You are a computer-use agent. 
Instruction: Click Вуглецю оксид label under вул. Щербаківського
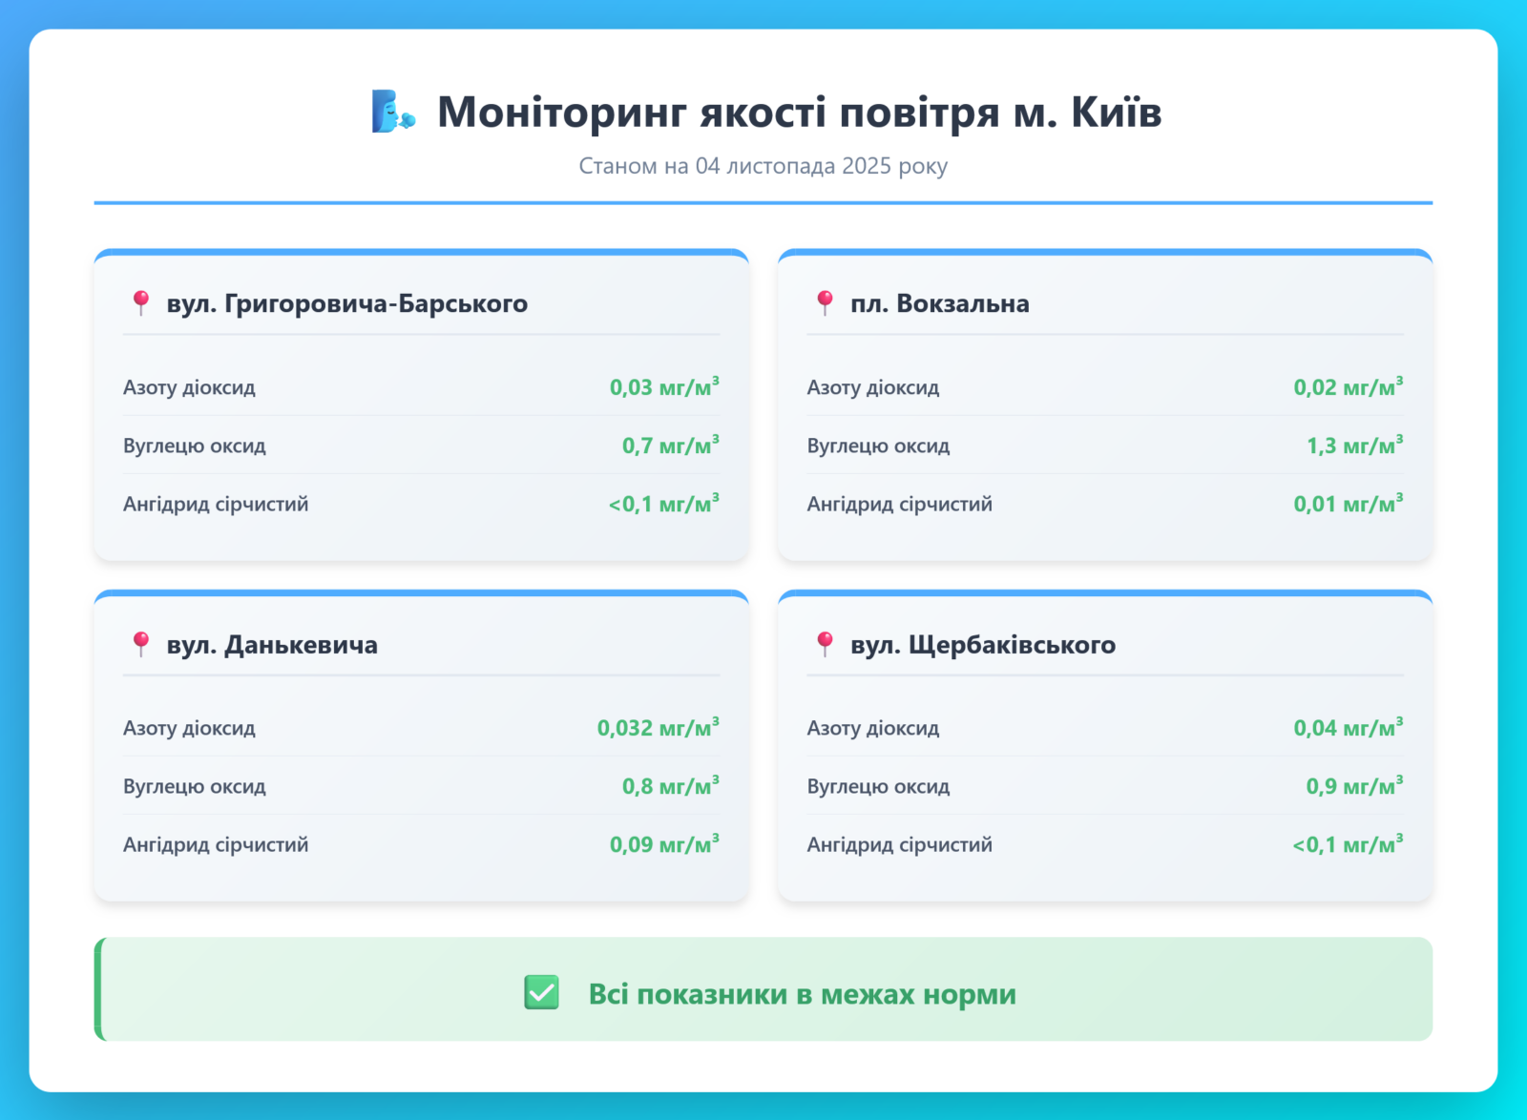pos(878,786)
